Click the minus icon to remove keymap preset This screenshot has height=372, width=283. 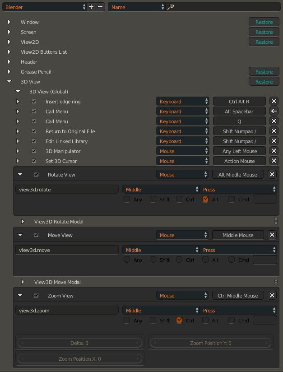100,7
